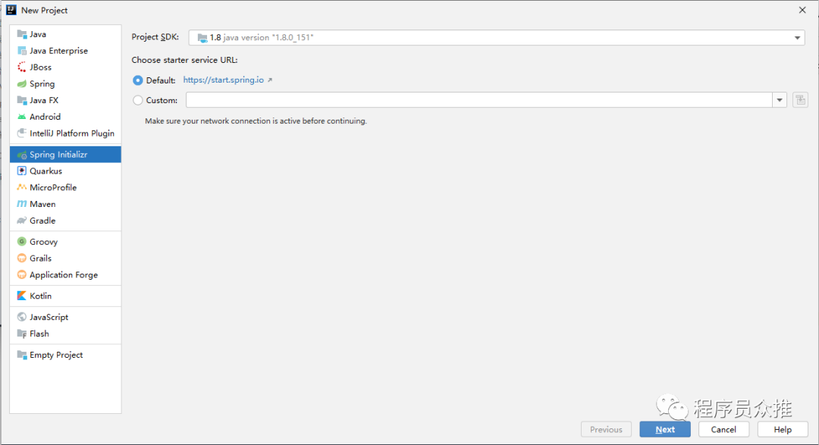The image size is (819, 445).
Task: Select JavaScript label in the list
Action: click(x=49, y=317)
